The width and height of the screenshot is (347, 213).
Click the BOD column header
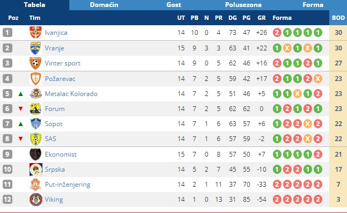338,18
